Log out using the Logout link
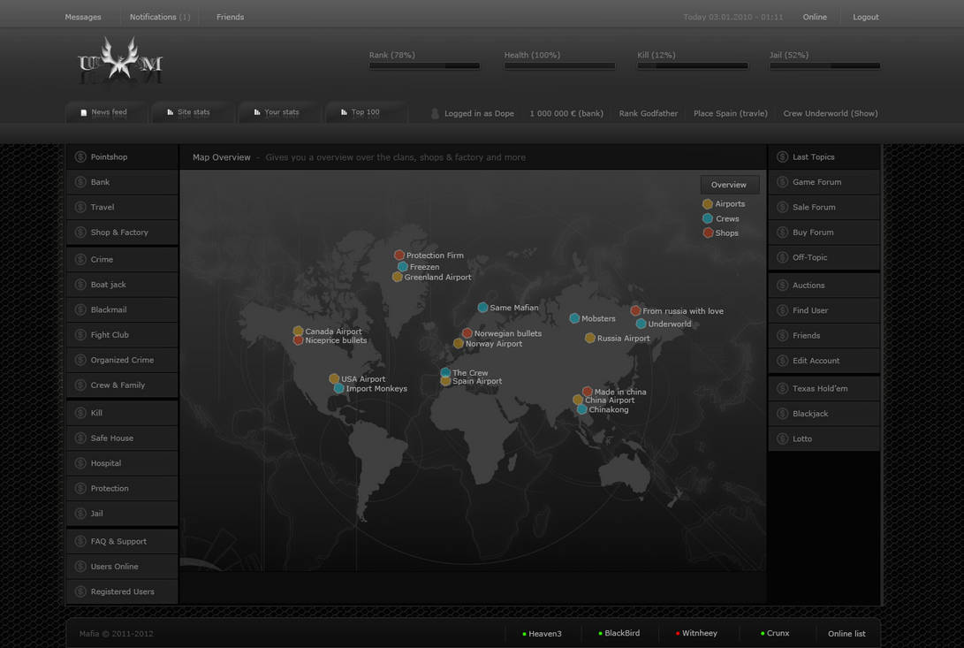Screen dimensions: 964x648 point(865,17)
